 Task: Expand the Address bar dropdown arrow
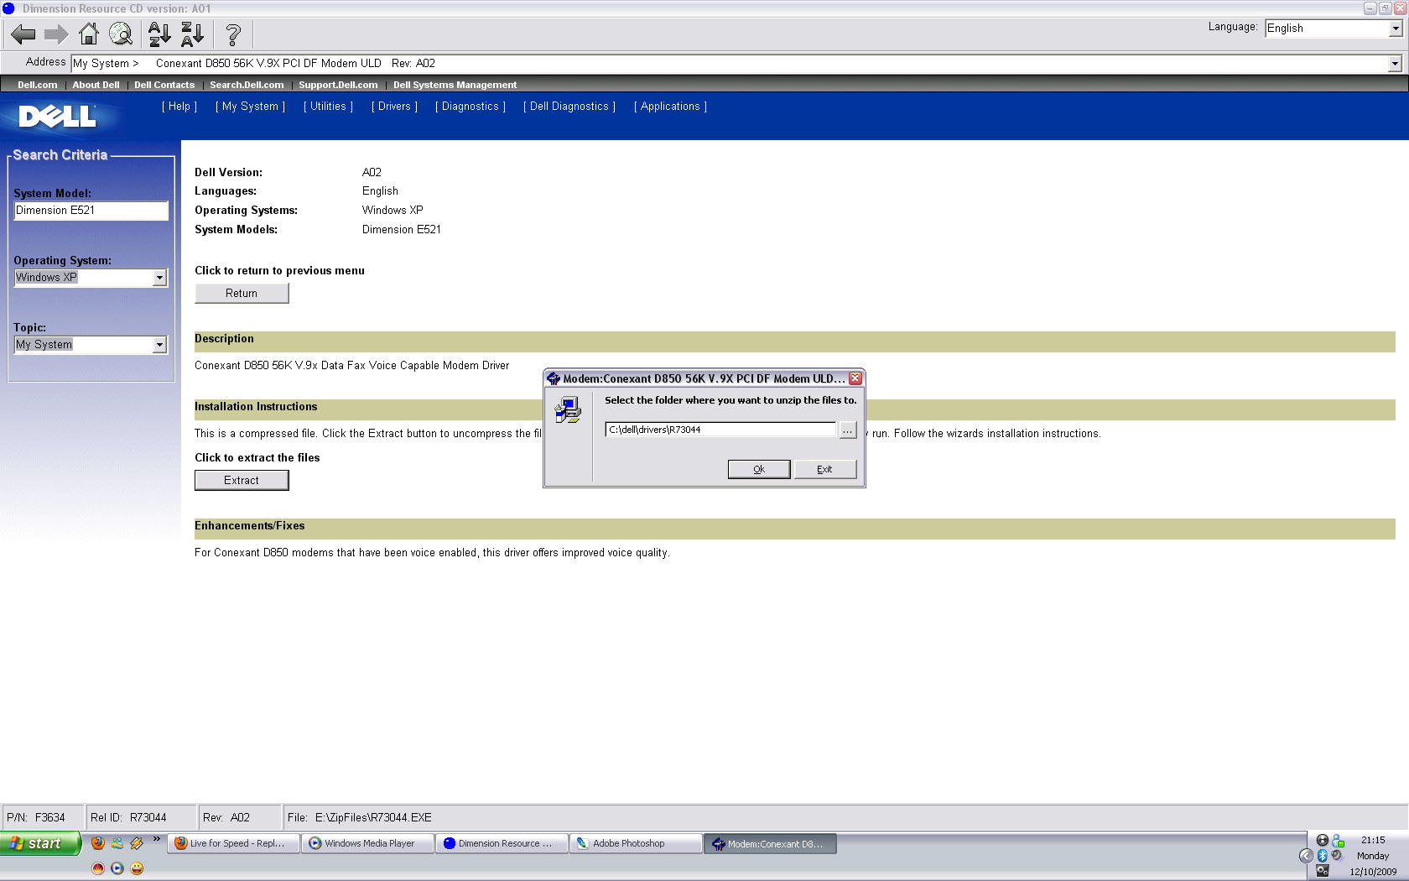pyautogui.click(x=1395, y=64)
